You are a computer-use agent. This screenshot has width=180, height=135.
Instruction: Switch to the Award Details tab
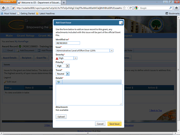coord(10,58)
